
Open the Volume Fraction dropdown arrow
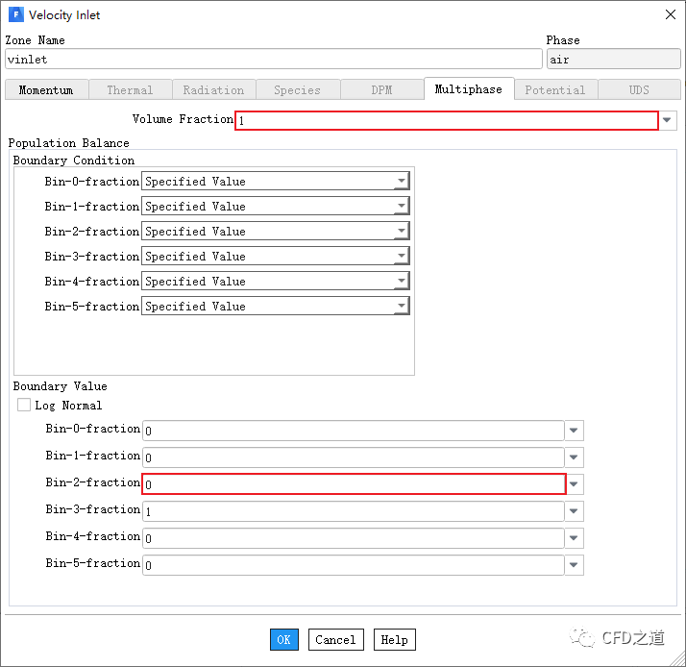pyautogui.click(x=669, y=120)
